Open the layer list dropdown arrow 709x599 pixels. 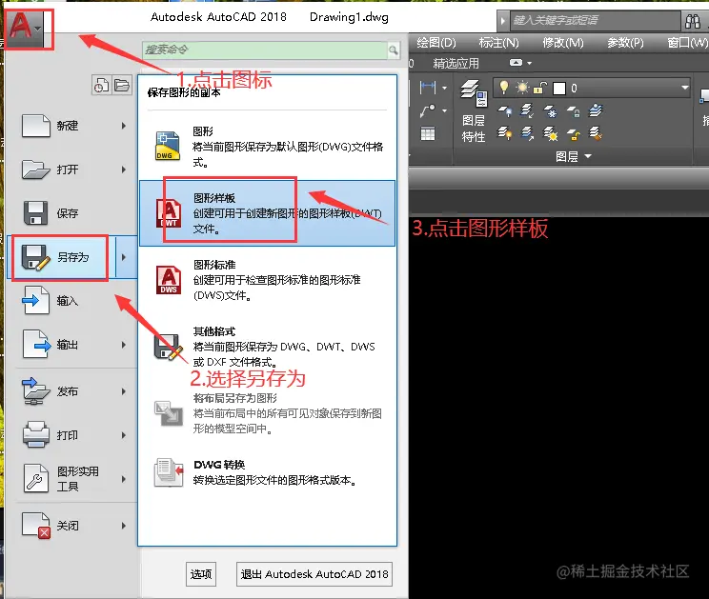(685, 88)
